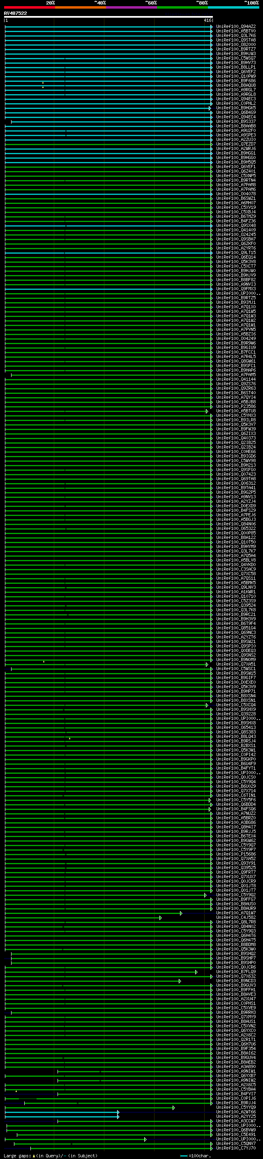Click the white AV407522 query length bar
The width and height of the screenshot is (263, 1159).
coord(108,16)
